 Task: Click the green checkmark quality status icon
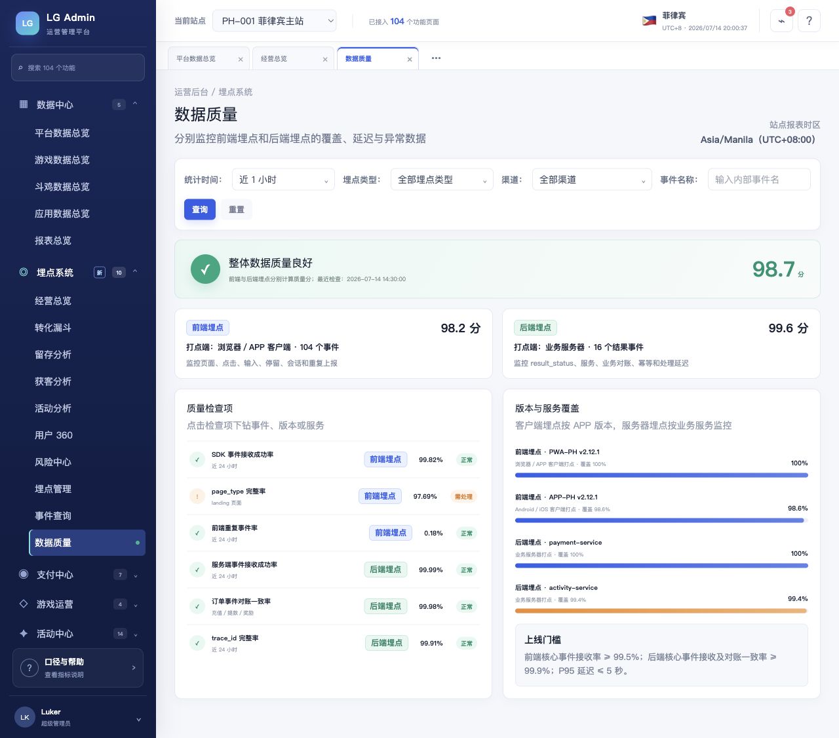click(205, 269)
